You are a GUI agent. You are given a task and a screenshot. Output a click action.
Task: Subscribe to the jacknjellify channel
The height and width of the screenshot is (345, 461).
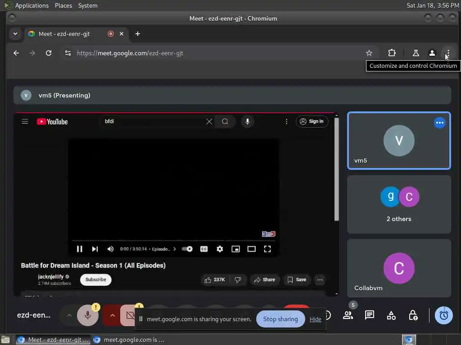click(x=96, y=279)
